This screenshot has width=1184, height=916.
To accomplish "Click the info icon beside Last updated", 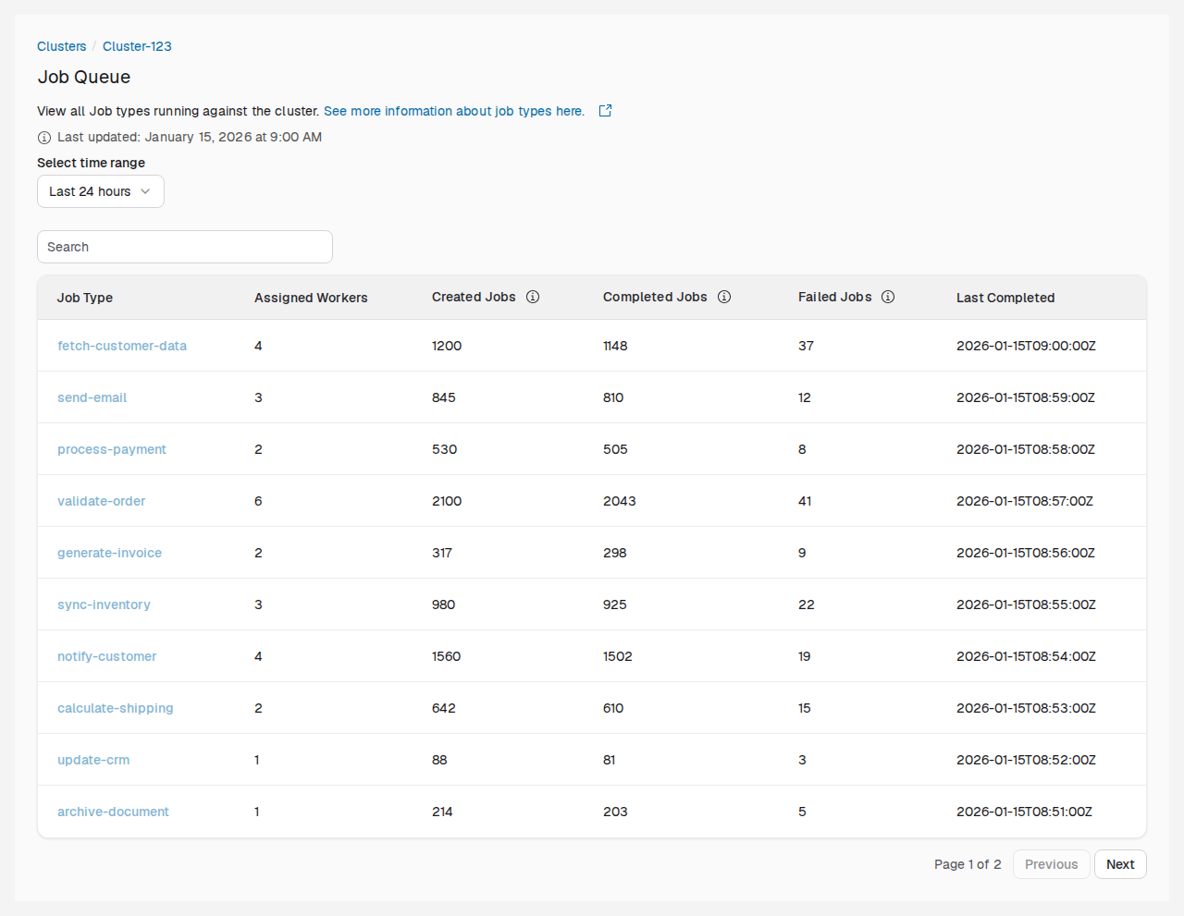I will click(44, 138).
